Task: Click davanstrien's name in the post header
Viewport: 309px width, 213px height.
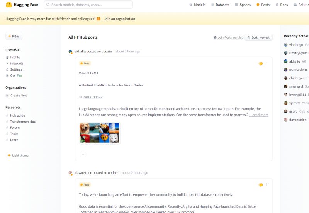Action: [x=83, y=172]
